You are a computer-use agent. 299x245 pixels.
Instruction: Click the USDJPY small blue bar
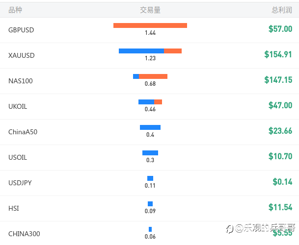(150, 178)
